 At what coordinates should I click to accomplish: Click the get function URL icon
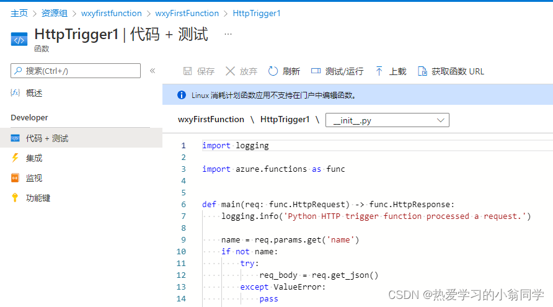pos(422,71)
